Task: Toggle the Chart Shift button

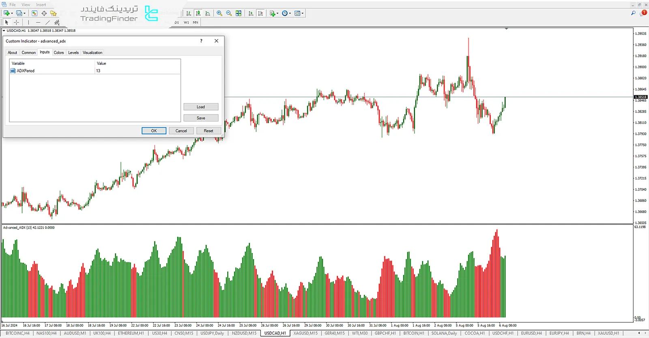Action: 260,13
